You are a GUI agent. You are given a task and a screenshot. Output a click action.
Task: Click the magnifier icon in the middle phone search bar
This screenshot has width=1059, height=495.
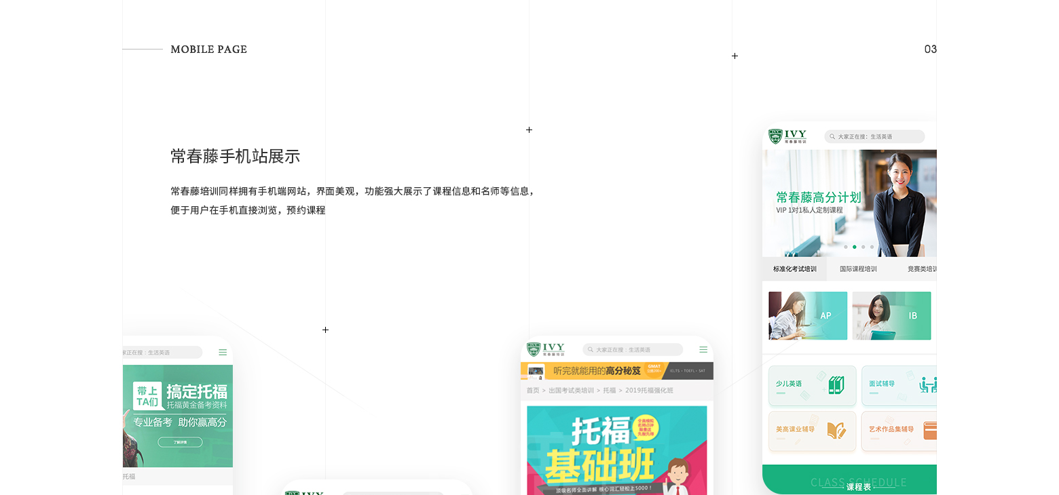pyautogui.click(x=591, y=350)
